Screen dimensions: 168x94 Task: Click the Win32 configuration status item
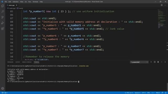[158, 93]
